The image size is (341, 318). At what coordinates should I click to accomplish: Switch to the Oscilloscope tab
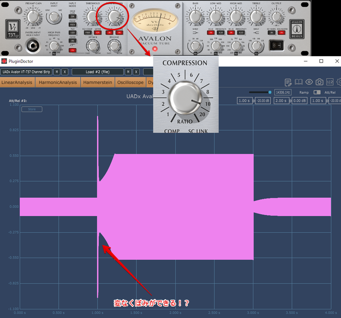130,82
